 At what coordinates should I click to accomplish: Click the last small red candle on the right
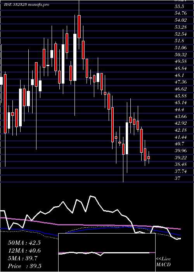[x=149, y=157]
